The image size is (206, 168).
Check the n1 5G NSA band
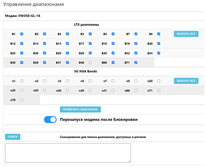(x=22, y=81)
